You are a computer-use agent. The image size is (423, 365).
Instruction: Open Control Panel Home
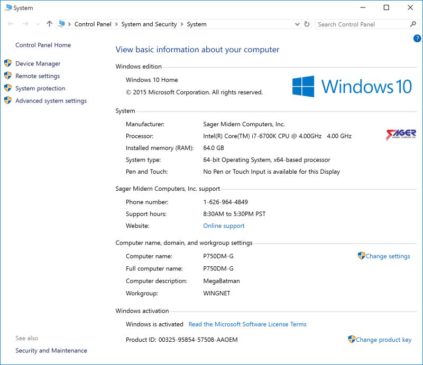[43, 45]
